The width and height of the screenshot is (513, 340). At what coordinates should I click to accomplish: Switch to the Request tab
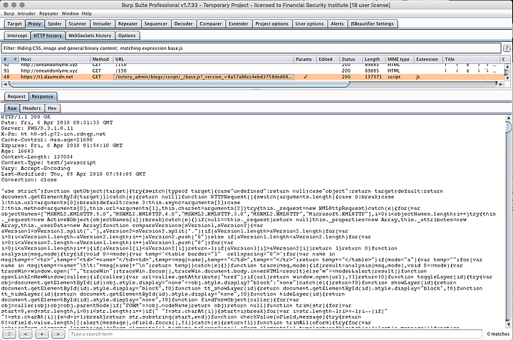[x=16, y=96]
